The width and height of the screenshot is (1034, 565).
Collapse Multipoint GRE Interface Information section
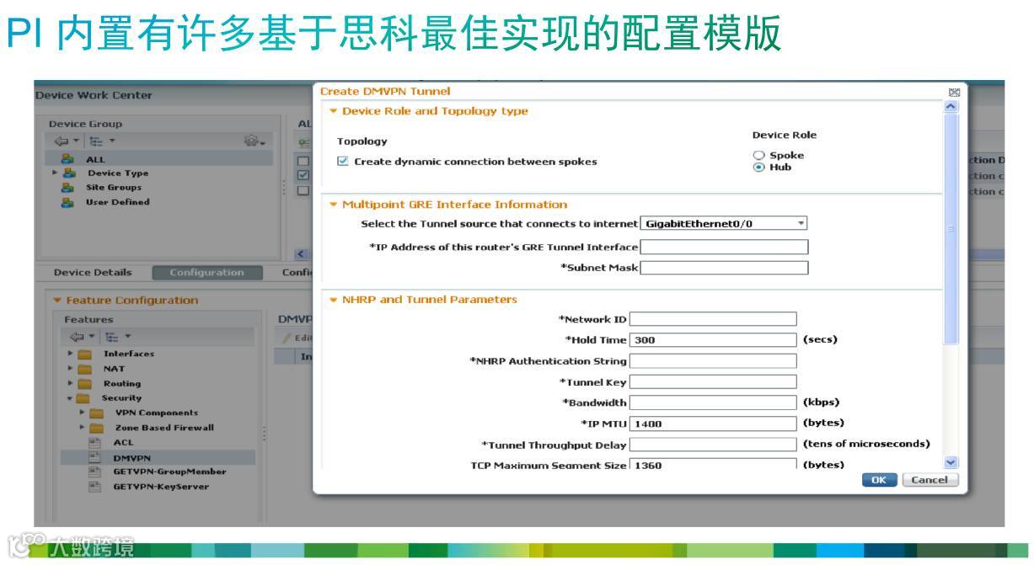(x=333, y=205)
